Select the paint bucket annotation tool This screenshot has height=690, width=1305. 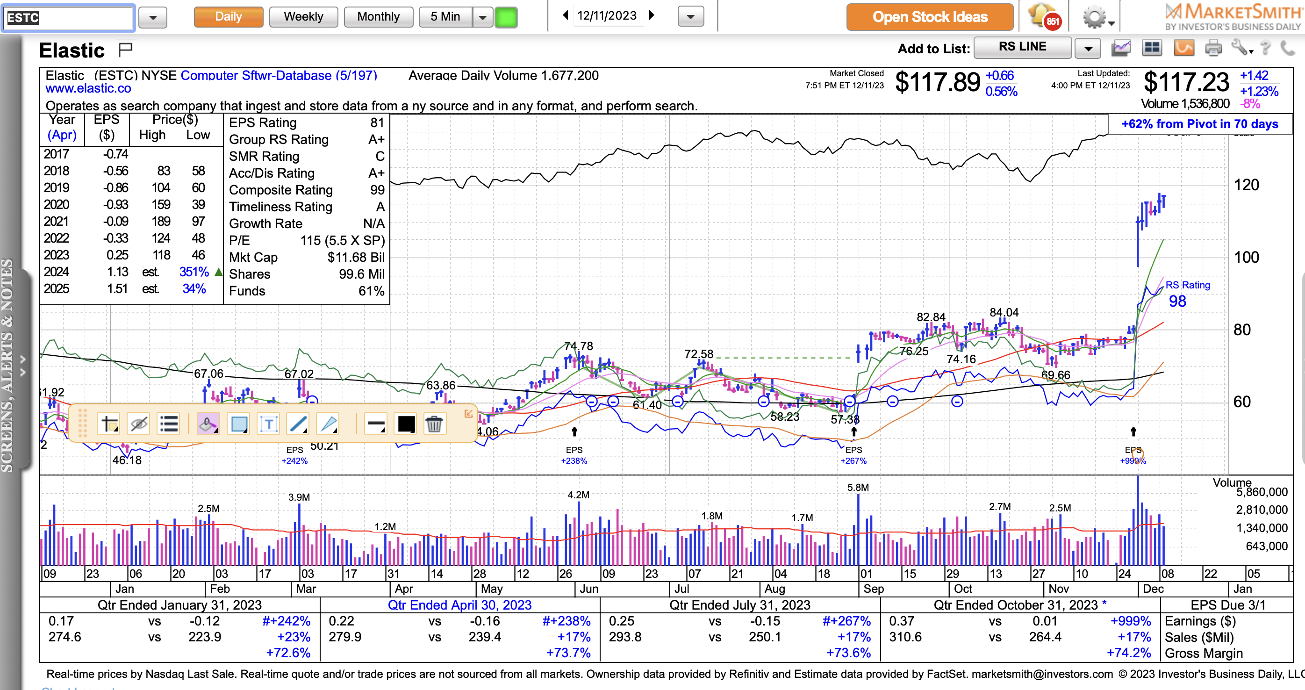coord(208,424)
